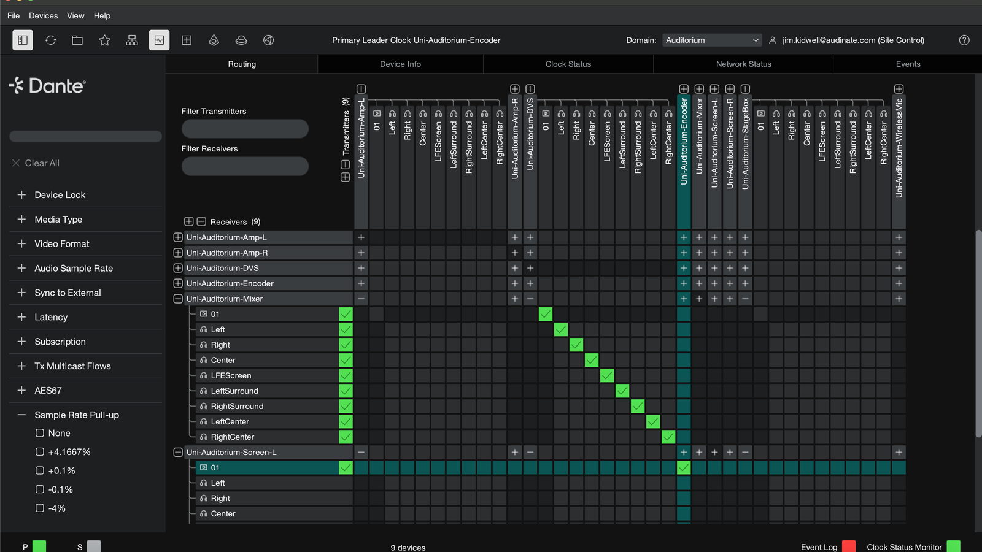The height and width of the screenshot is (552, 982).
Task: Open the View menu
Action: 75,16
